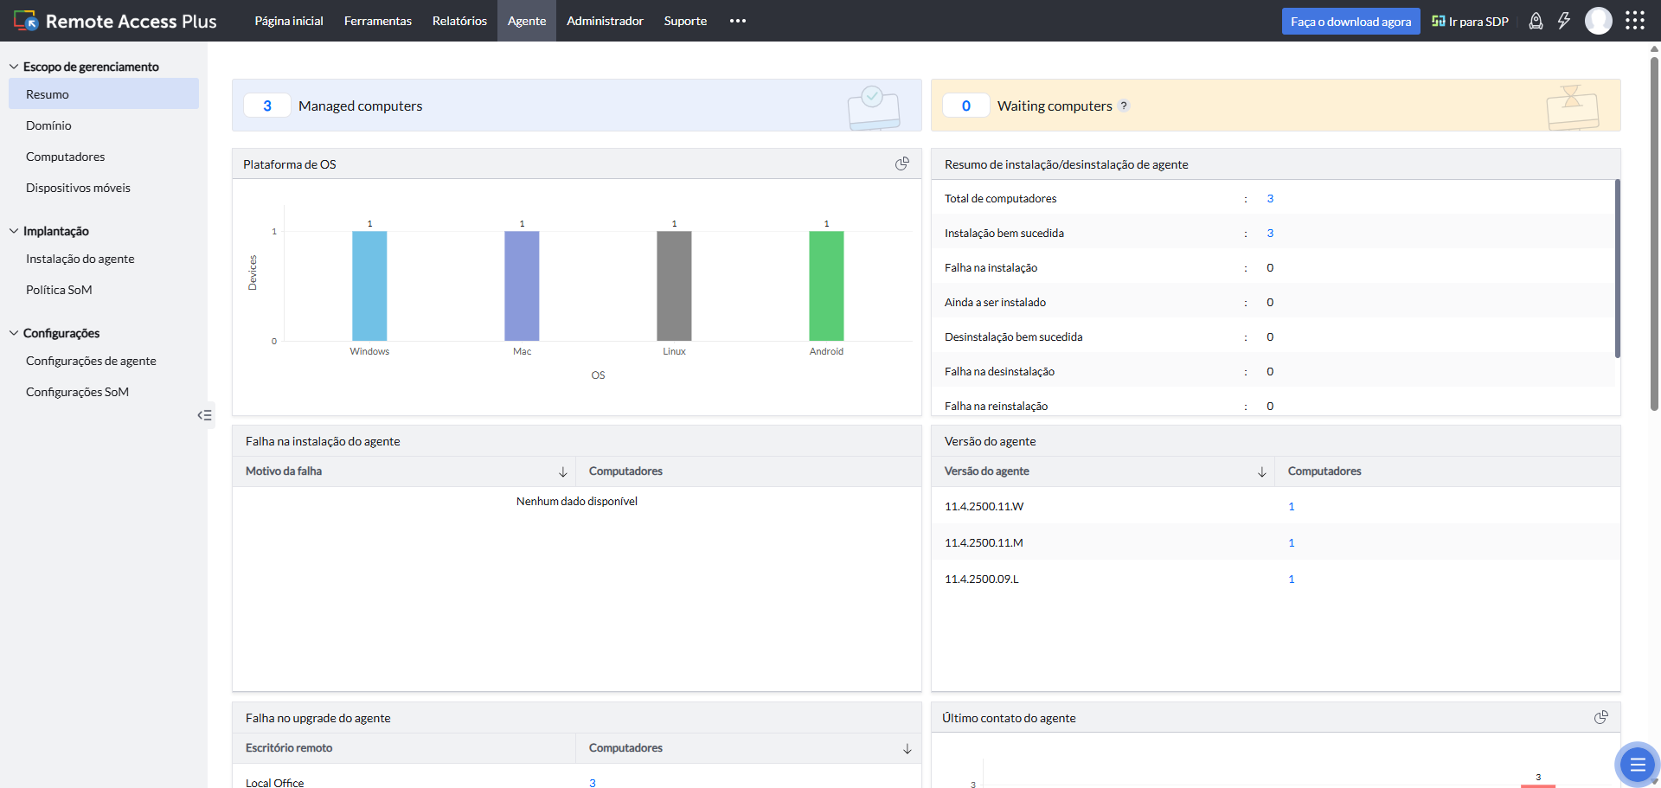Click the green Android bar in chart

826,285
